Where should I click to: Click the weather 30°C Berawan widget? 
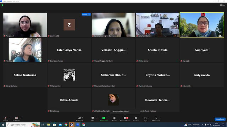coord(192,125)
